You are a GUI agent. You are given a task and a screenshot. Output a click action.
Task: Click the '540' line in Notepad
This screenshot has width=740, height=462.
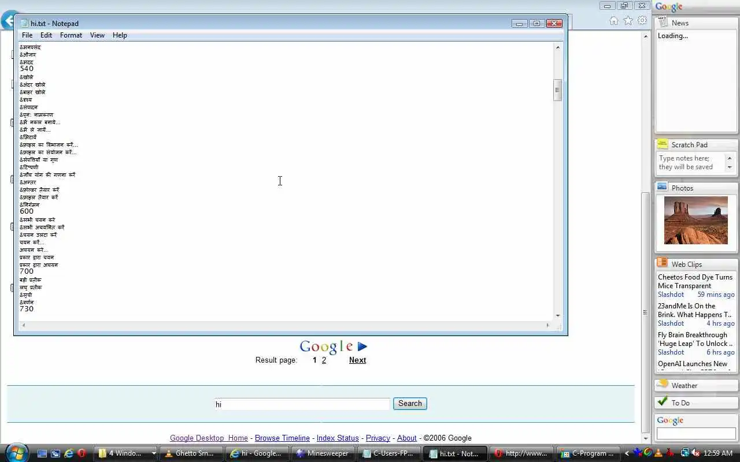(27, 69)
